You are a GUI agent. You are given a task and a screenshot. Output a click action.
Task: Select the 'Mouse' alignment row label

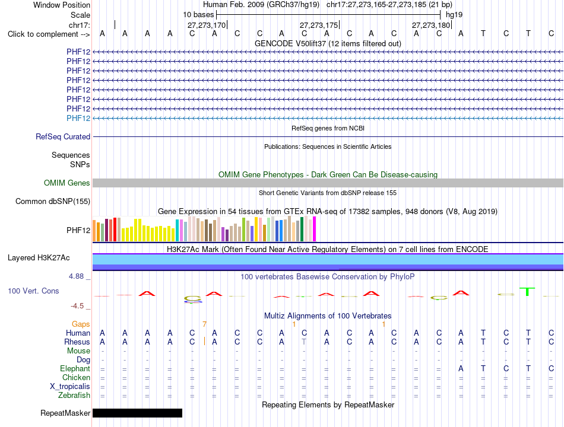coord(78,351)
